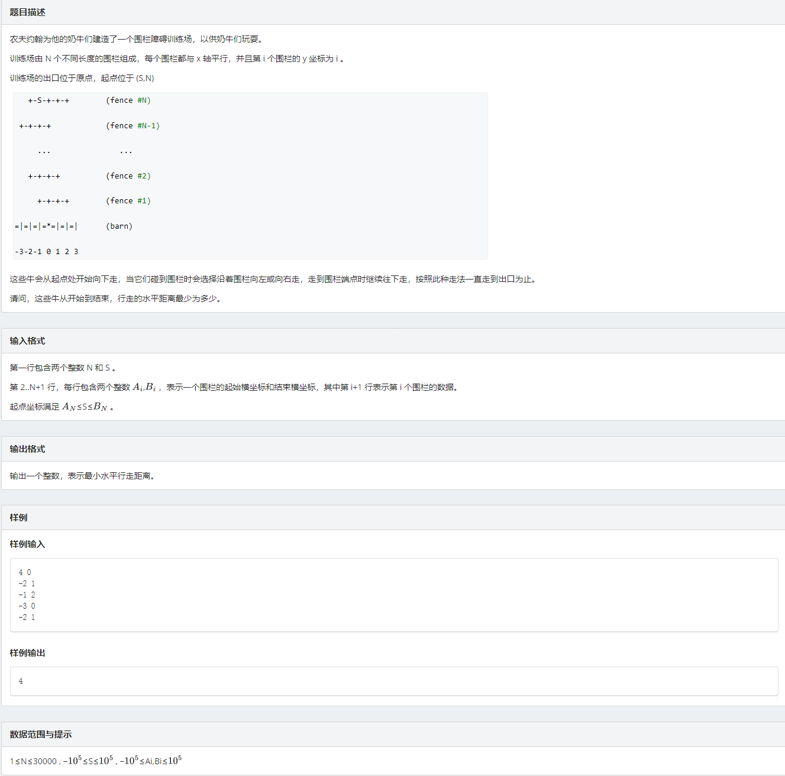Click the 样例 section heading
The image size is (785, 776).
click(x=18, y=518)
